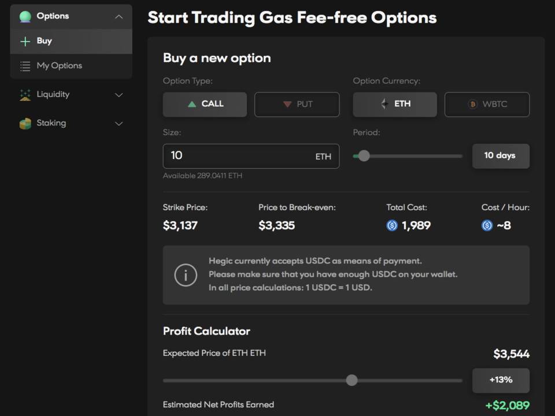Screen dimensions: 555x416
Task: Click the Liquidity sidebar icon
Action: (x=25, y=95)
